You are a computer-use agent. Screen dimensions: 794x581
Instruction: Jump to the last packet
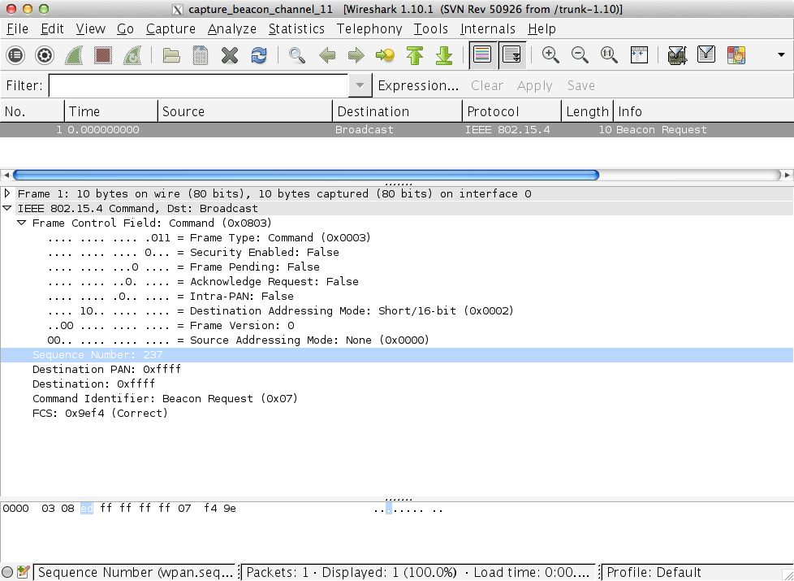pyautogui.click(x=443, y=54)
